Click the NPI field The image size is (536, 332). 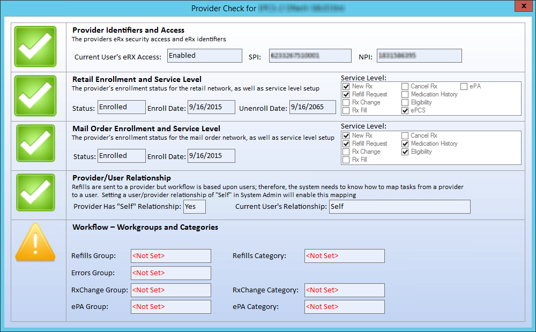(420, 56)
